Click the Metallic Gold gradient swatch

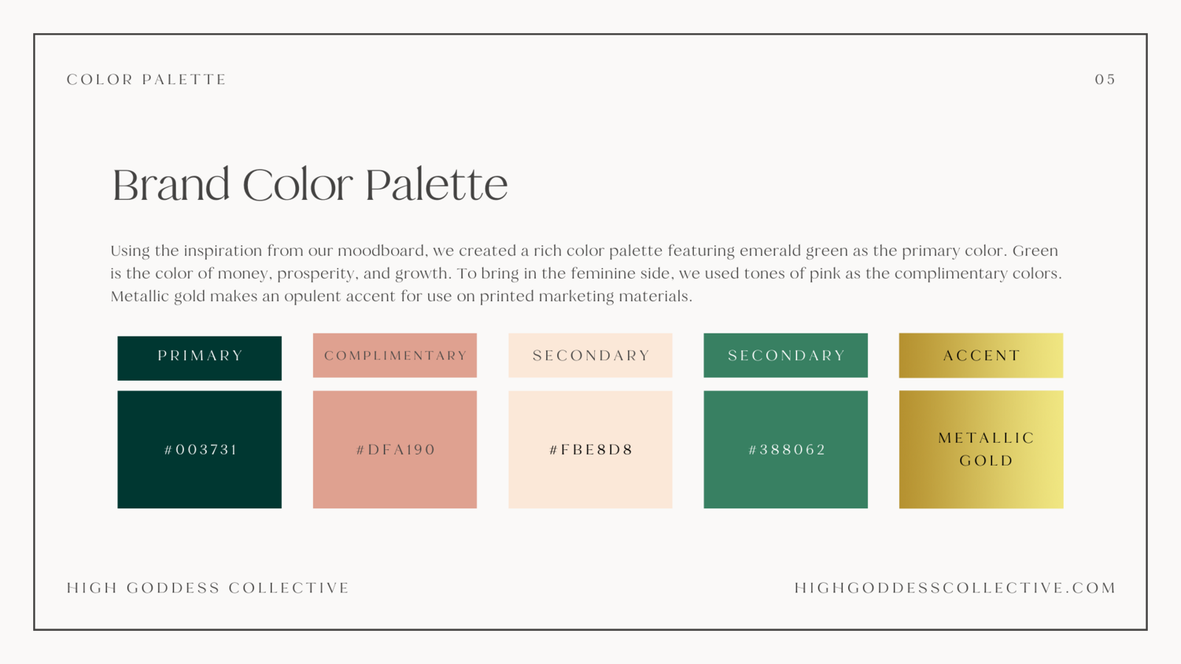981,449
